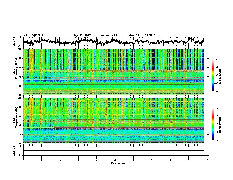Click the time axis tick labeled 2

point(60,161)
